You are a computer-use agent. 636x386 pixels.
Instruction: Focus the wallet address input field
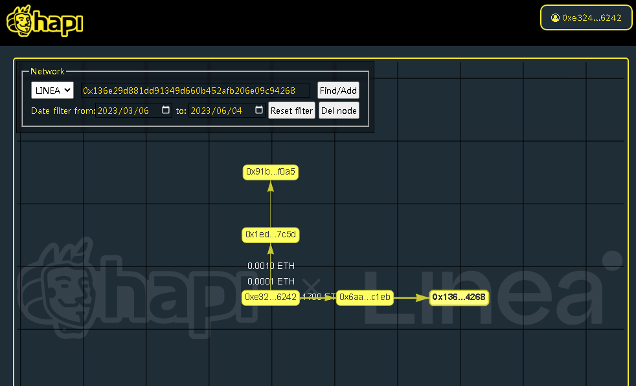click(196, 91)
